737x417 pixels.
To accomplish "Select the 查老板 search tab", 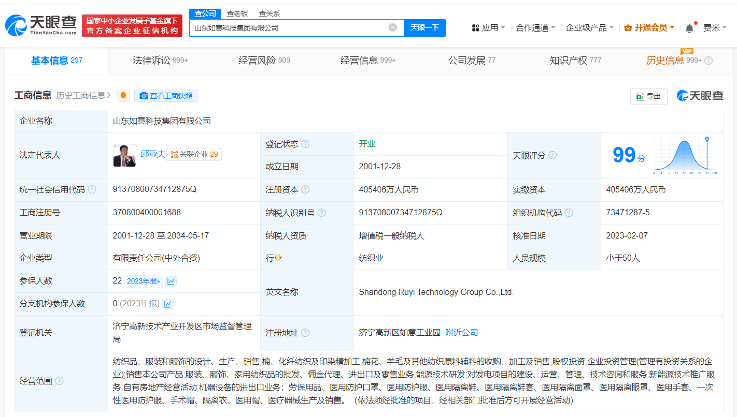I will pos(237,13).
